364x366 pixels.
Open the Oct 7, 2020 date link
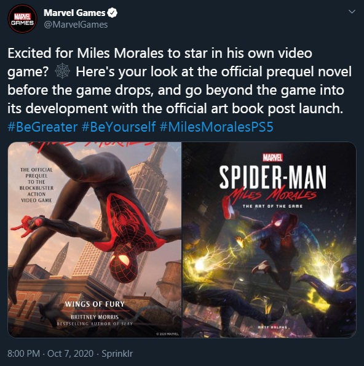click(x=71, y=354)
